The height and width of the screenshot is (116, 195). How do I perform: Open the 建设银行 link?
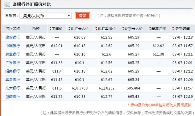tap(13, 37)
